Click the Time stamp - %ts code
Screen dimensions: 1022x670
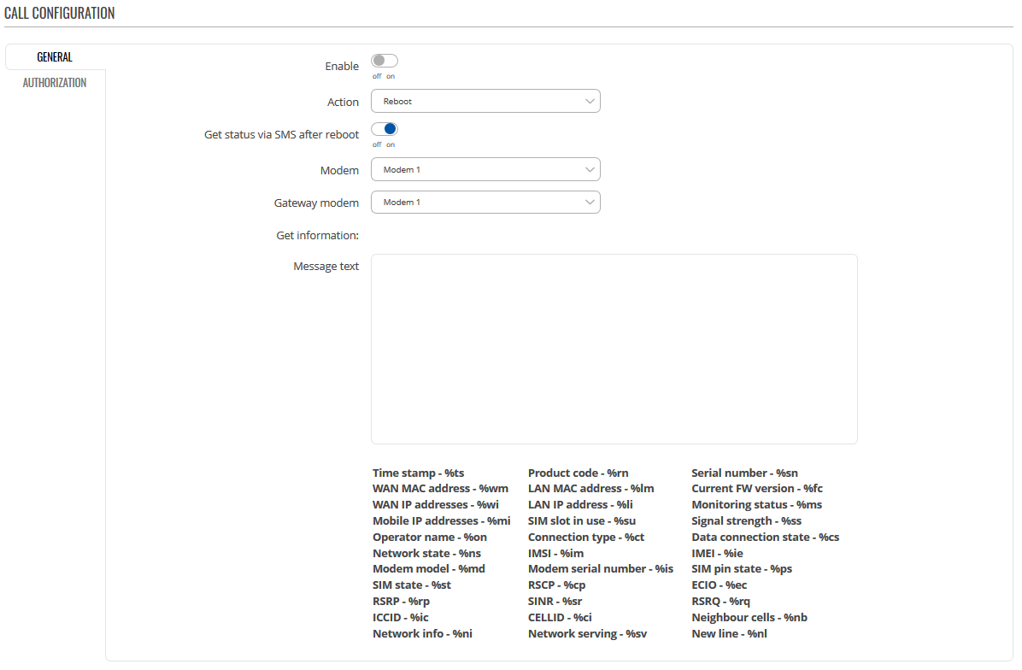(x=418, y=473)
